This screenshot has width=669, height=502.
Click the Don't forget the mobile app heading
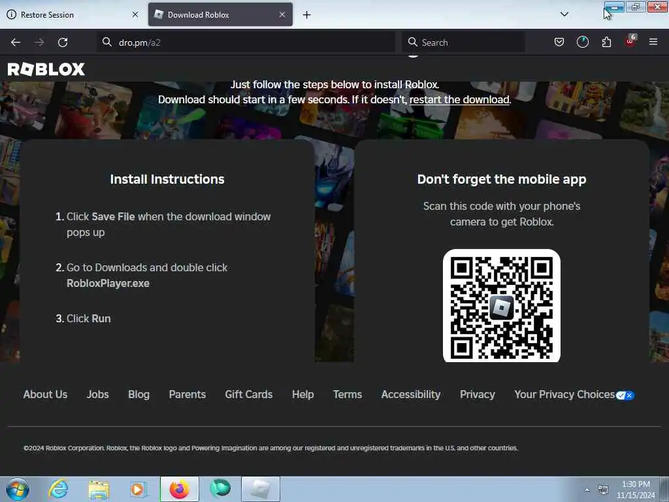click(502, 179)
